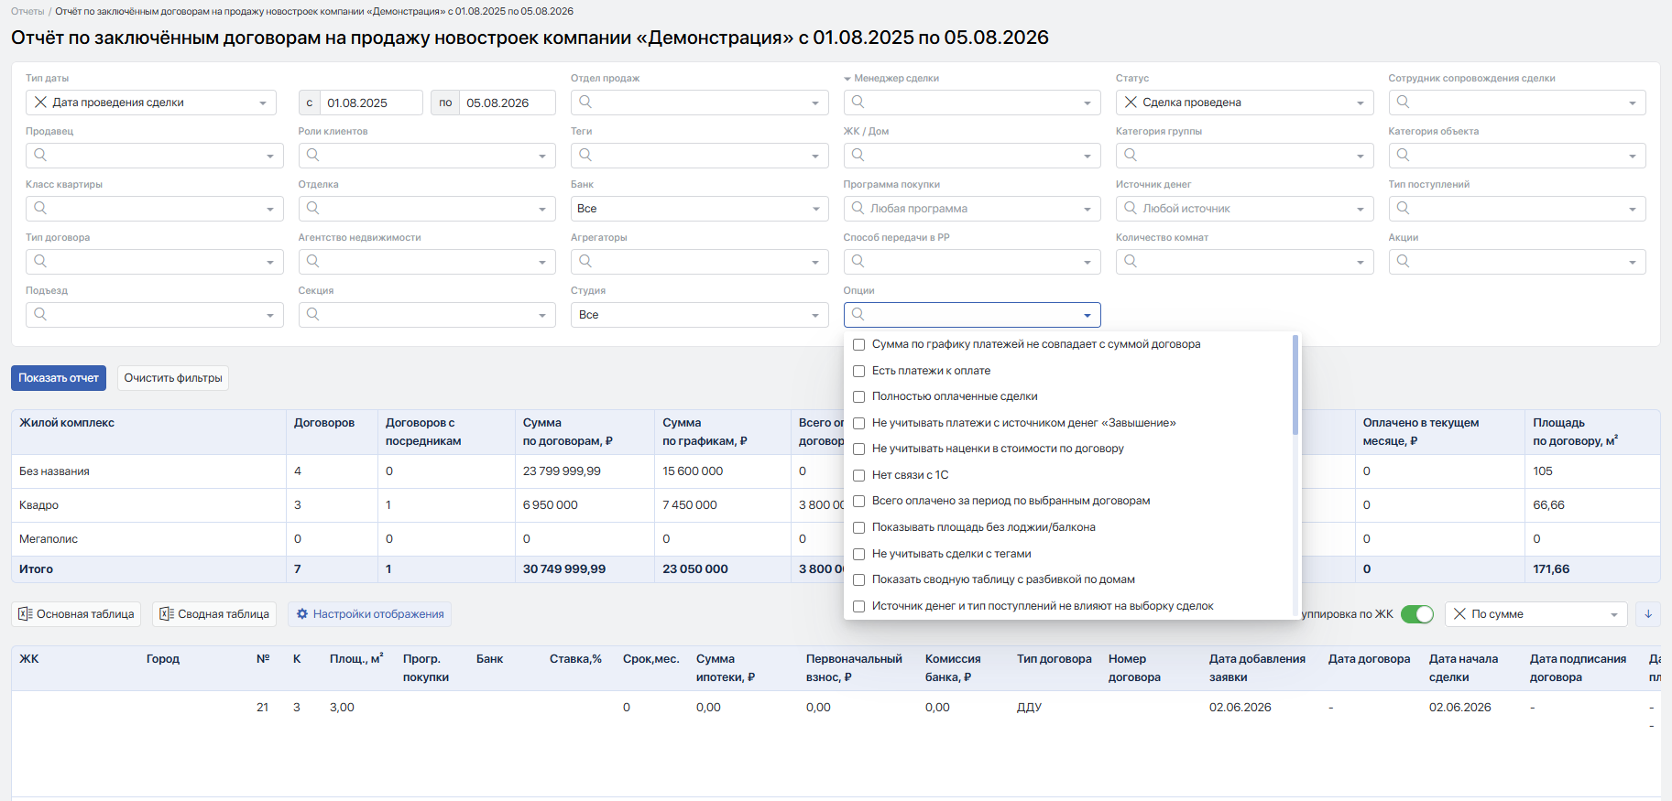
Task: Click search icon in Класс квартиры field
Action: pos(40,208)
